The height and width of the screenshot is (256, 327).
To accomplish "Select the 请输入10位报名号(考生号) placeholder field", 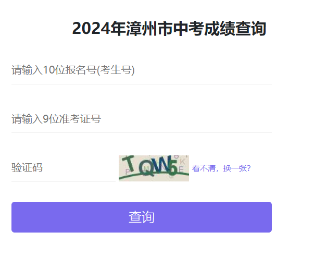I will point(141,70).
